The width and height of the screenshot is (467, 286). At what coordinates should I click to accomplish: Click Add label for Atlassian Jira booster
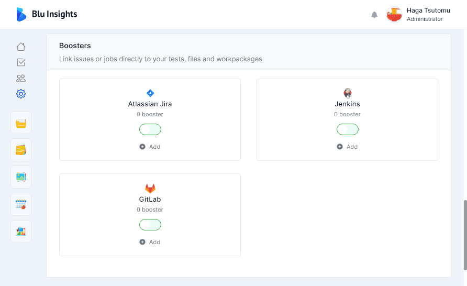click(154, 147)
